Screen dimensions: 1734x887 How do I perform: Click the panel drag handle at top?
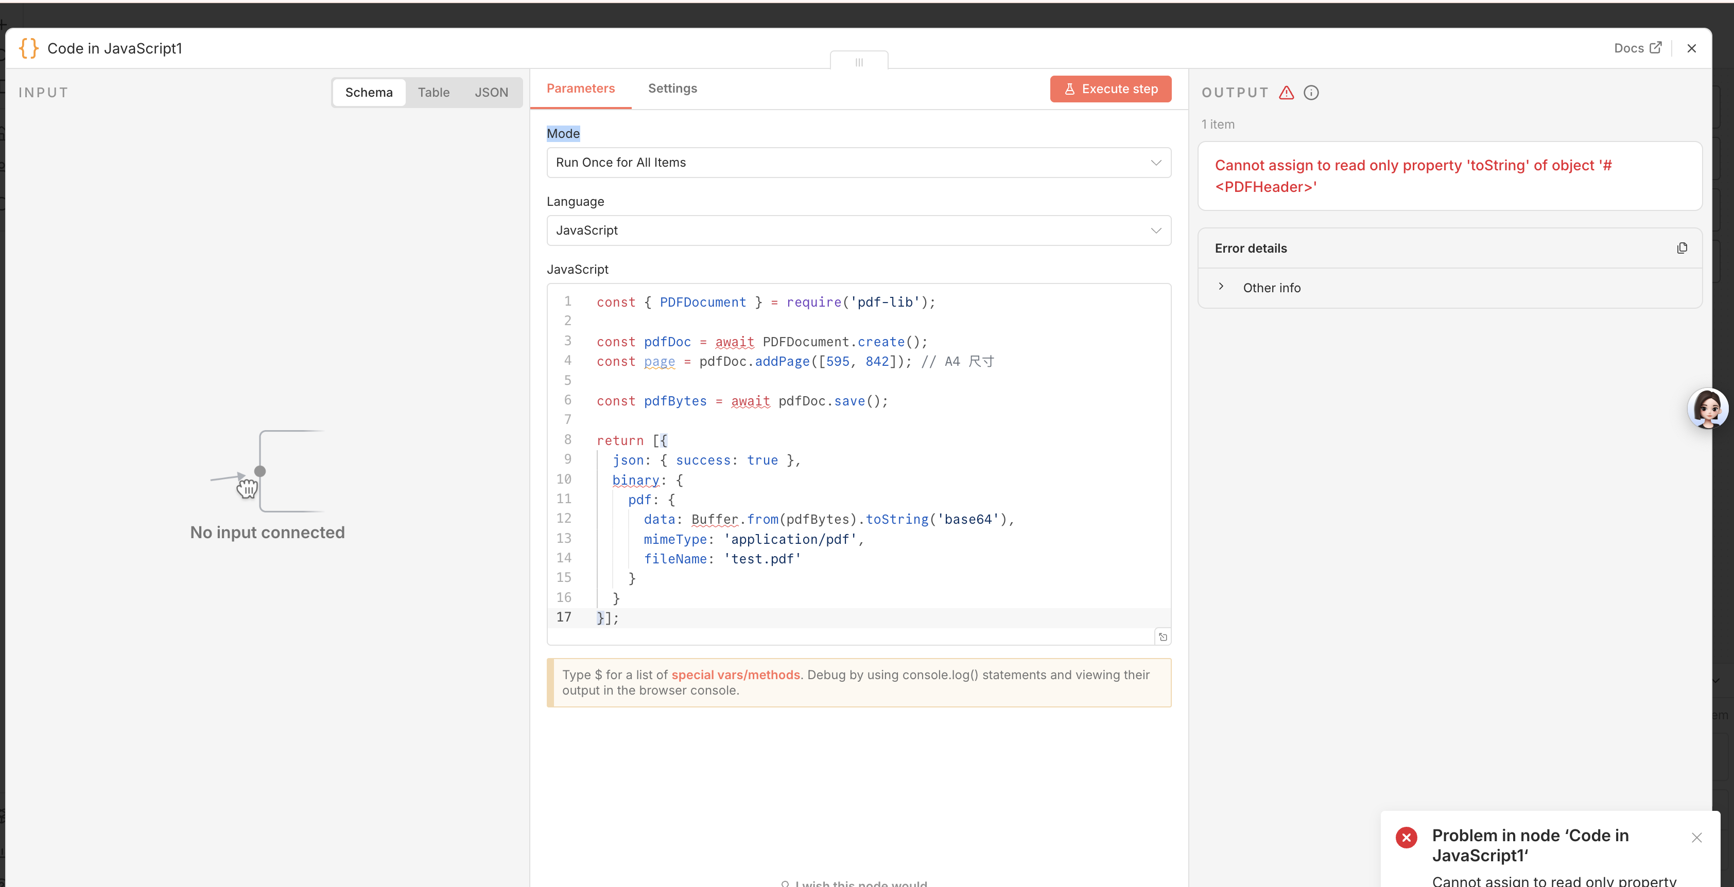[x=859, y=62]
